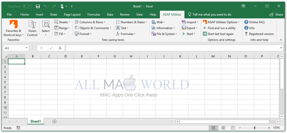This screenshot has height=133, width=287.
Task: Switch to the View tab
Action: [x=139, y=15]
